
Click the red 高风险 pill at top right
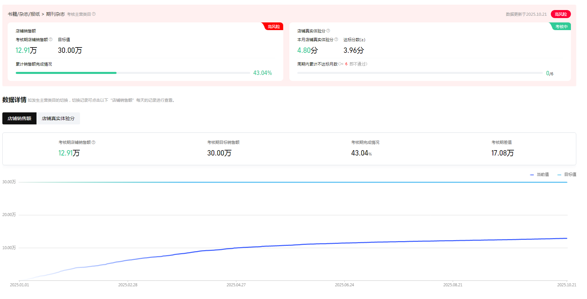coord(561,14)
